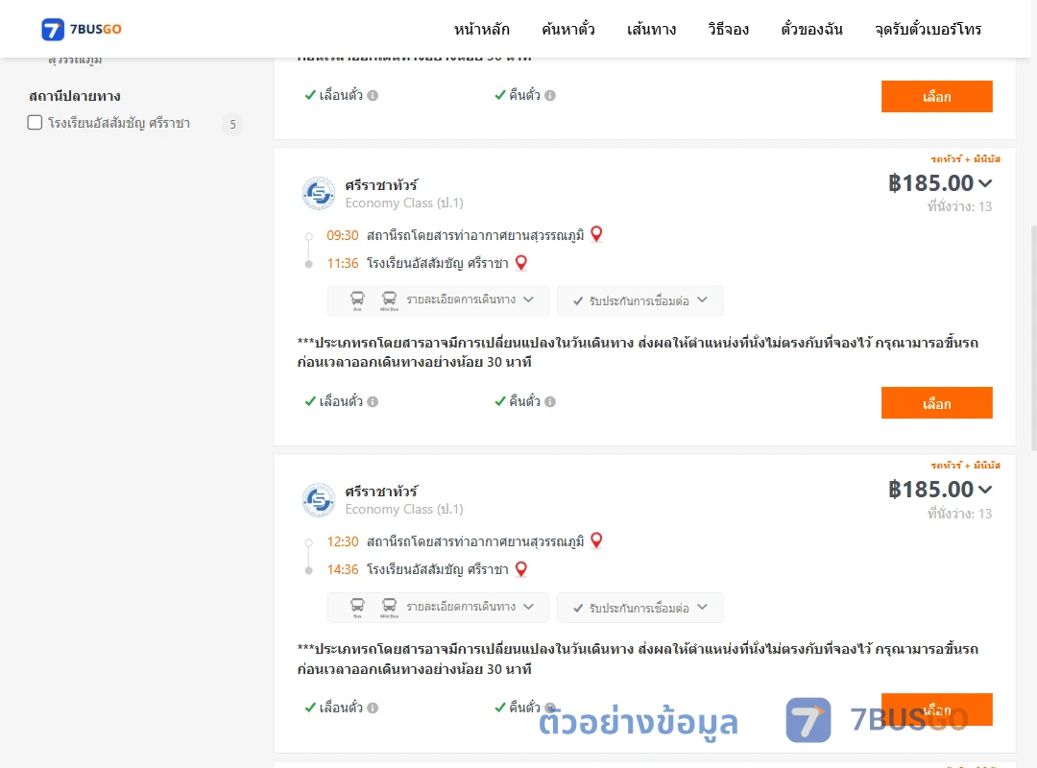The height and width of the screenshot is (768, 1037).
Task: Click ที่นั่งว่าง: 13 on the 09:30 trip
Action: click(959, 207)
